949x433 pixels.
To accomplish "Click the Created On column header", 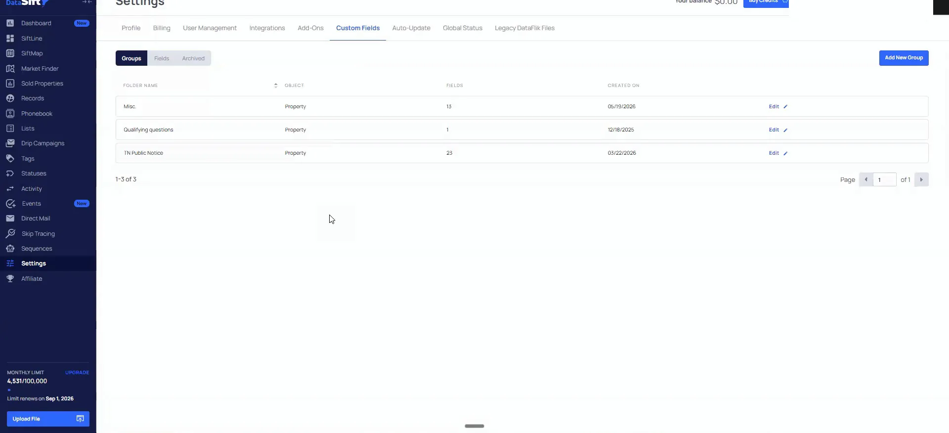I will click(623, 86).
